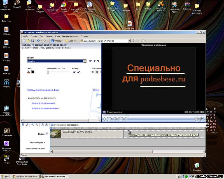Select the 5454.jpg file on desktop
The width and height of the screenshot is (224, 179).
[x=130, y=25]
